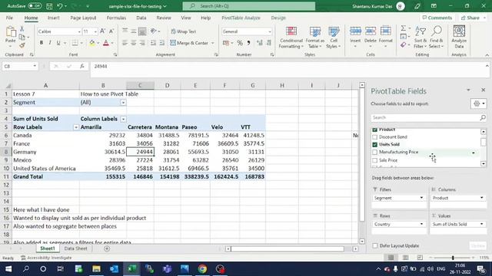Open PivotTable Fields tools gear menu
This screenshot has width=492, height=276.
coord(478,103)
